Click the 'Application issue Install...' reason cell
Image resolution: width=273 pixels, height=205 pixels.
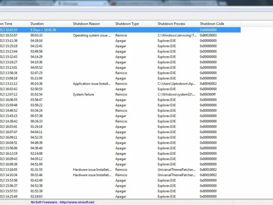point(92,84)
